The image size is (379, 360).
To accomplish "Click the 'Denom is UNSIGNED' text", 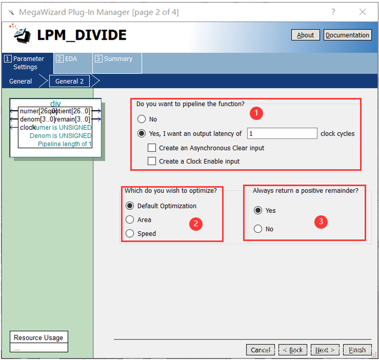I will tap(60, 135).
